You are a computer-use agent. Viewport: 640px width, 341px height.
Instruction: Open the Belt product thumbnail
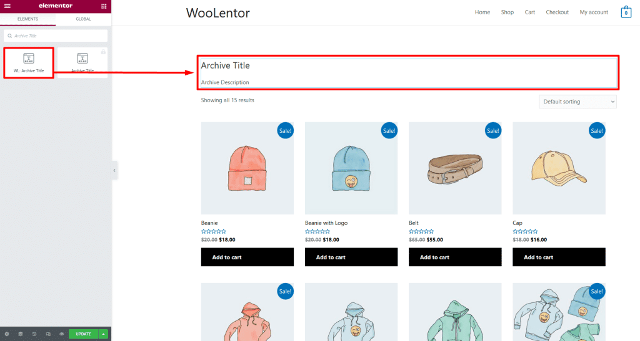coord(455,168)
